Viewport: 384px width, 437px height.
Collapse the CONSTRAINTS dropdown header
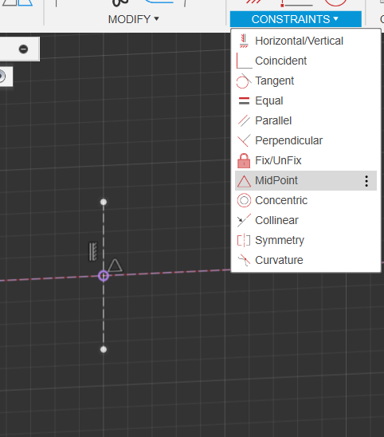(296, 19)
